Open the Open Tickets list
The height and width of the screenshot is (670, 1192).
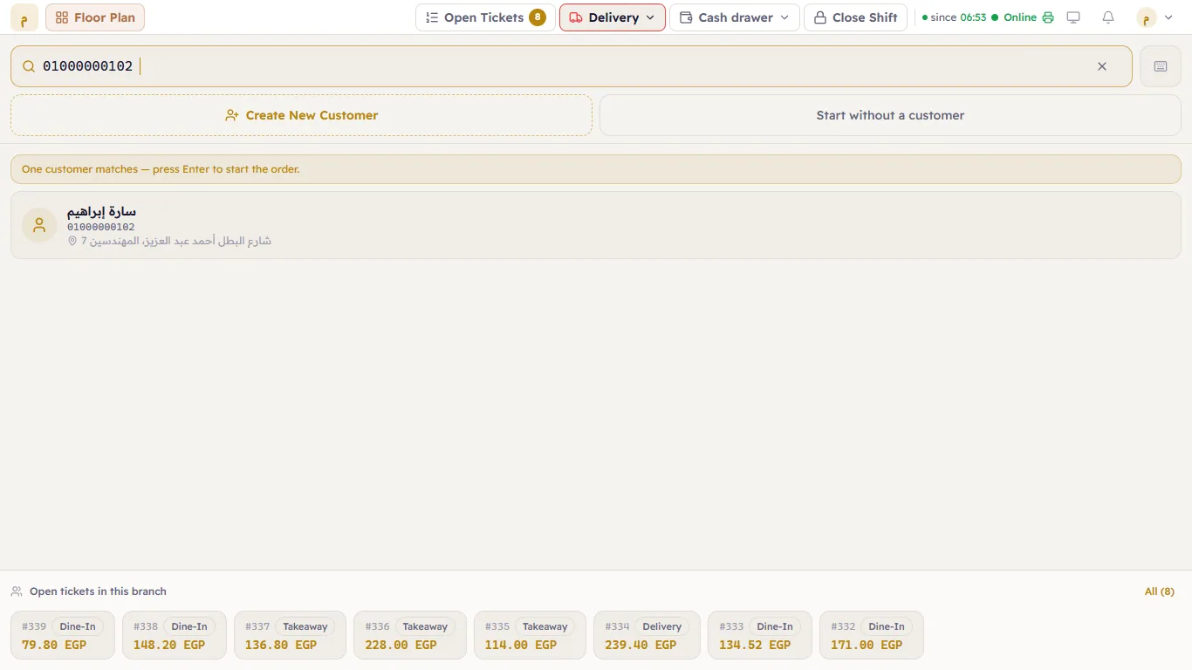point(485,17)
